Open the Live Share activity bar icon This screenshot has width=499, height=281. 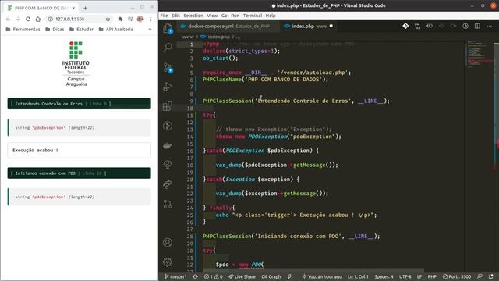[x=168, y=184]
